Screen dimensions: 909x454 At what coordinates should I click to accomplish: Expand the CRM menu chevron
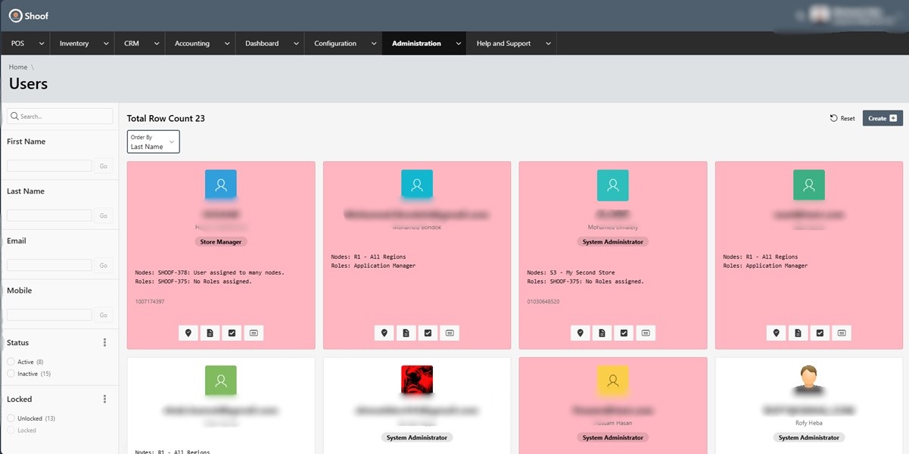coord(155,44)
